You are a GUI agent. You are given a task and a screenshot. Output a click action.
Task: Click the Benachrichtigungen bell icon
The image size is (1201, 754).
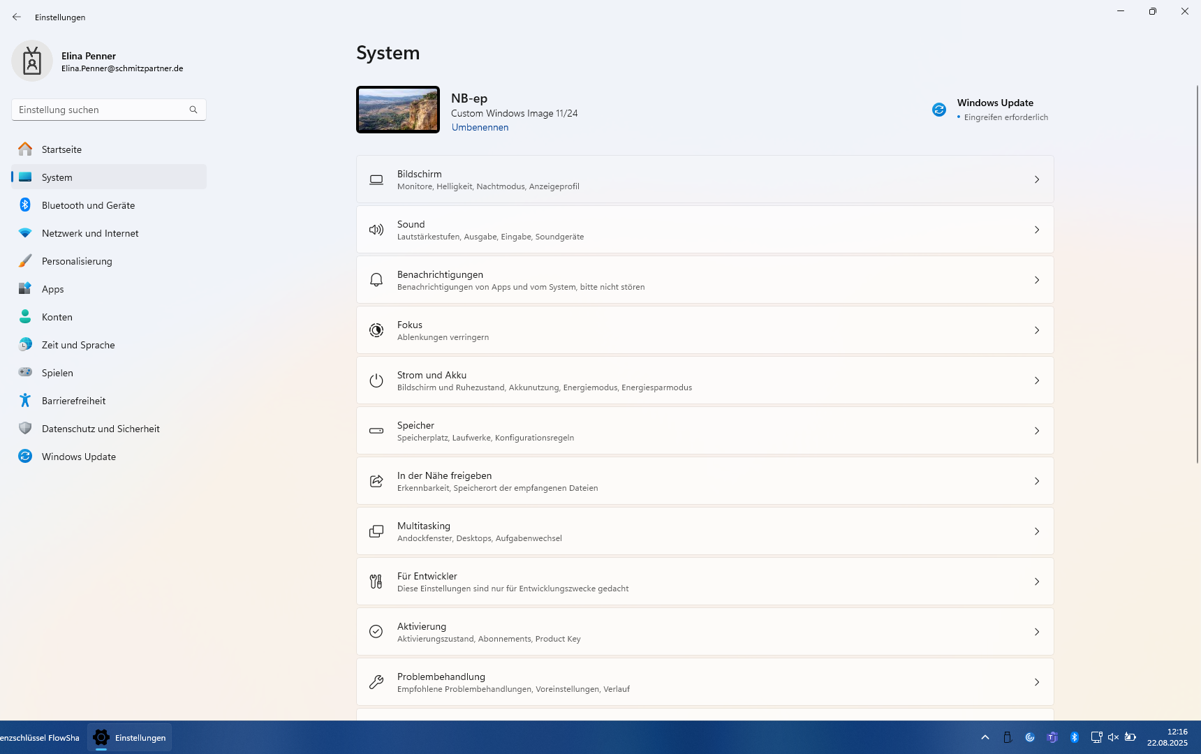(376, 280)
